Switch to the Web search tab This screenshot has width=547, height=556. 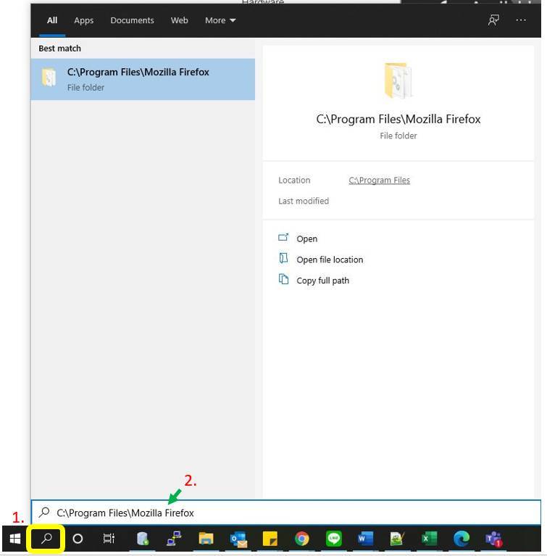[x=180, y=20]
